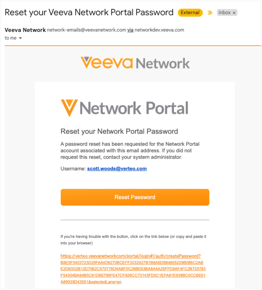Click the "Reset your Network Portal Password" heading
Image resolution: width=262 pixels, height=290 pixels.
click(119, 131)
